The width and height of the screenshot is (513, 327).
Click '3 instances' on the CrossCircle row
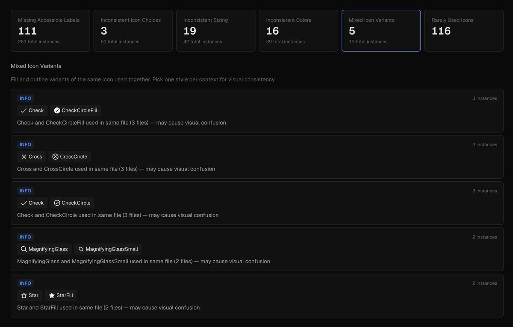tap(484, 144)
